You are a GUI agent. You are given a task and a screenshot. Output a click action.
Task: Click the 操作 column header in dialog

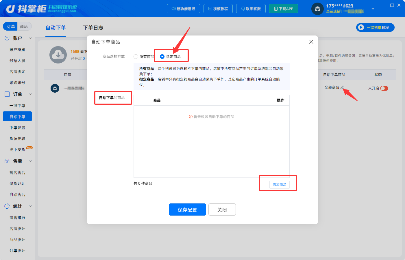click(280, 100)
